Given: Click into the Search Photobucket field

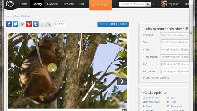Looking at the screenshot, I should coord(132,4).
